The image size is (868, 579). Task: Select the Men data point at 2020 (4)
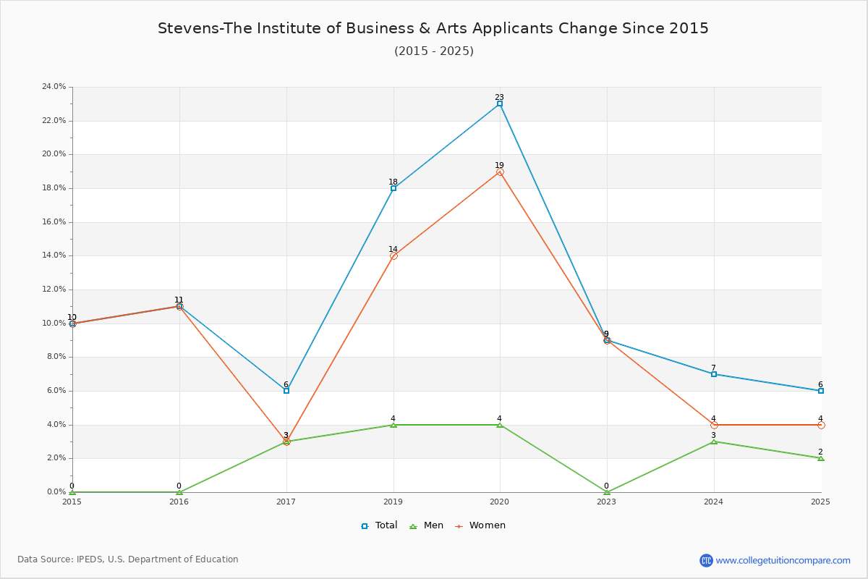point(500,425)
